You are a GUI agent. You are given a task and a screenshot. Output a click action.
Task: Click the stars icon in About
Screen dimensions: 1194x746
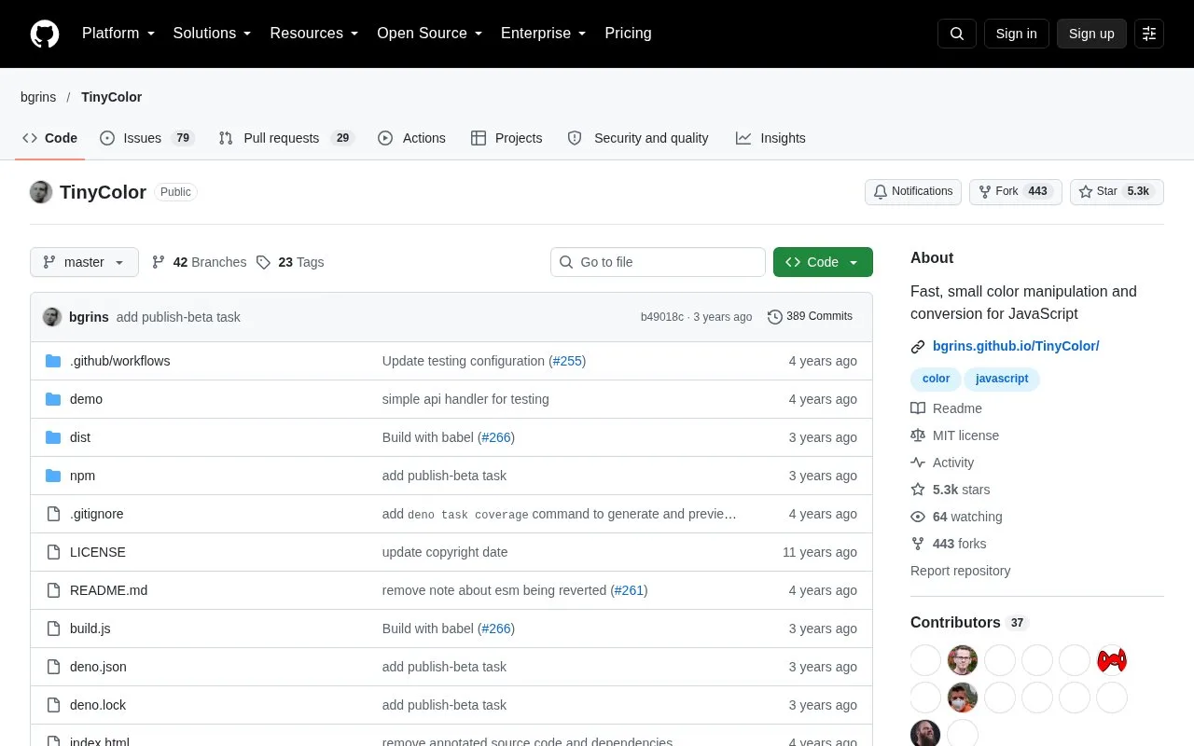pyautogui.click(x=918, y=490)
